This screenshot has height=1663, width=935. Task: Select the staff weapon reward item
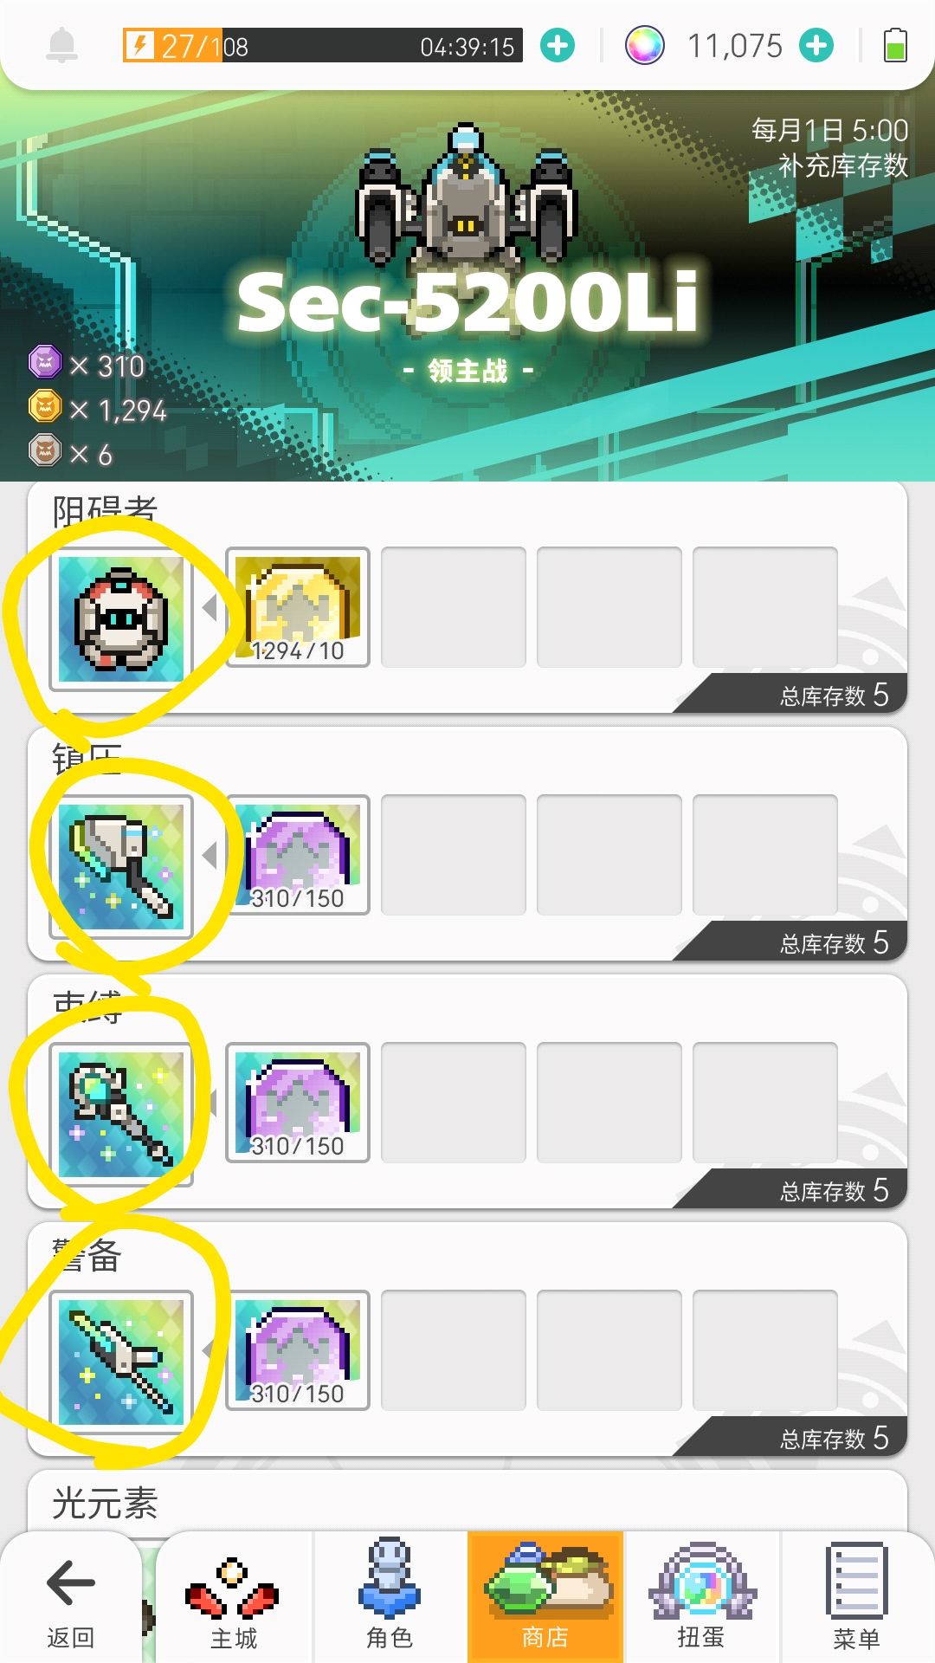click(121, 1115)
